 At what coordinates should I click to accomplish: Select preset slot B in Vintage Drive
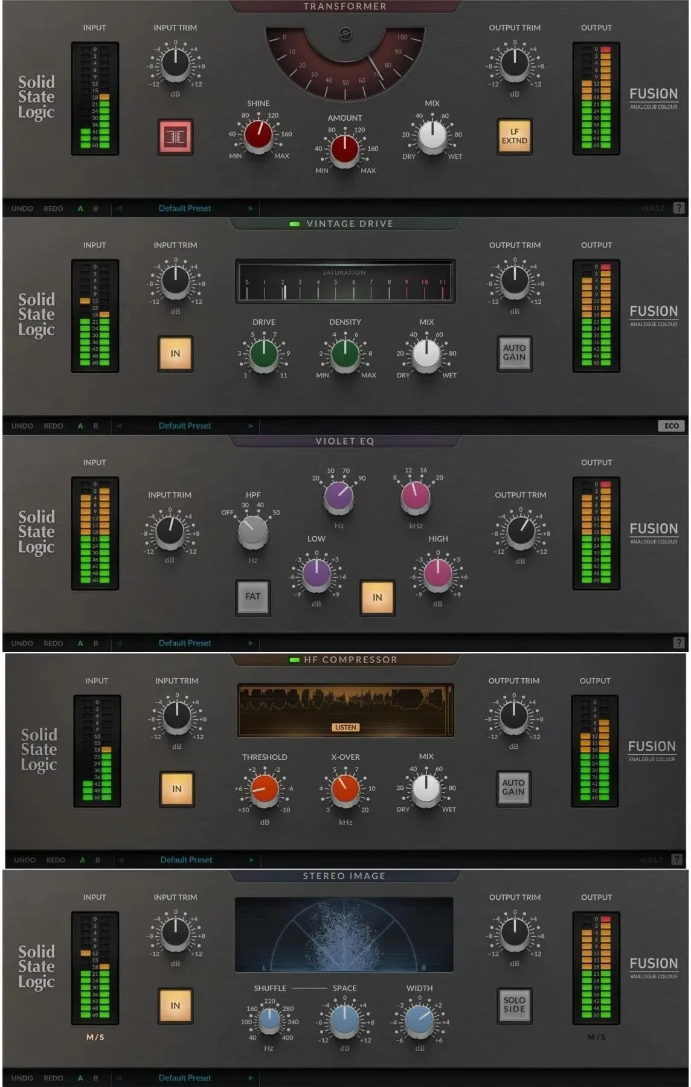click(x=95, y=426)
